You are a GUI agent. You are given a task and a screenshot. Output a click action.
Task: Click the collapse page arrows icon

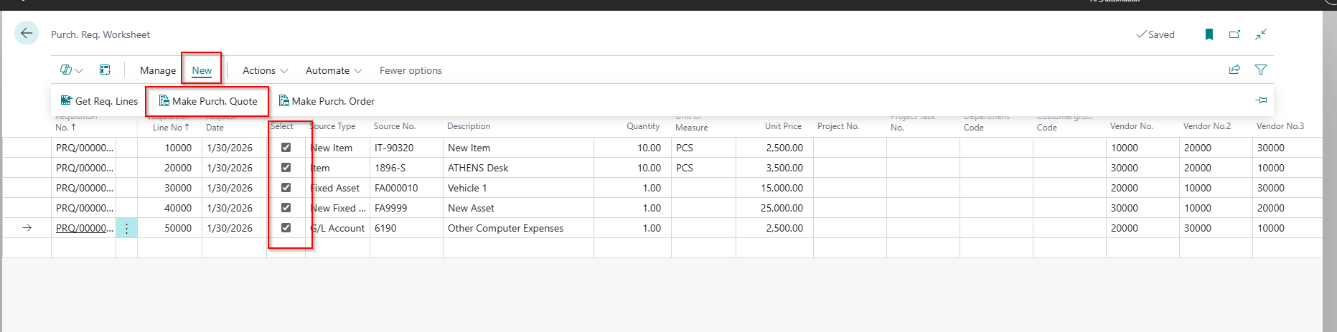coord(1261,34)
